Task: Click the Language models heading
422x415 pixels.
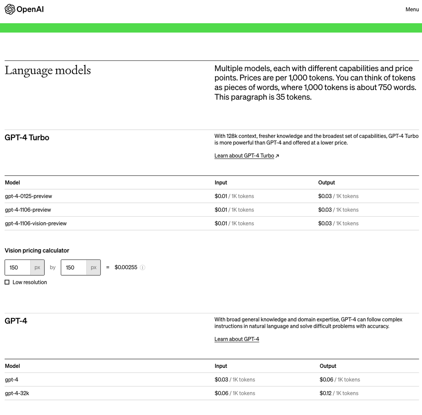Action: coord(48,70)
